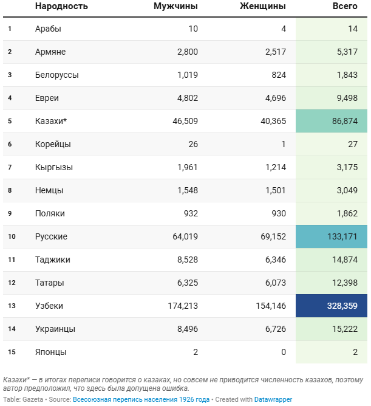The image size is (371, 406).
Task: Sort by the Всего column header
Action: (345, 6)
